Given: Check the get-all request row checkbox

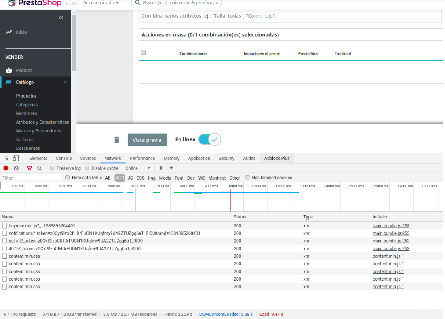Looking at the screenshot, I should pyautogui.click(x=4, y=241).
